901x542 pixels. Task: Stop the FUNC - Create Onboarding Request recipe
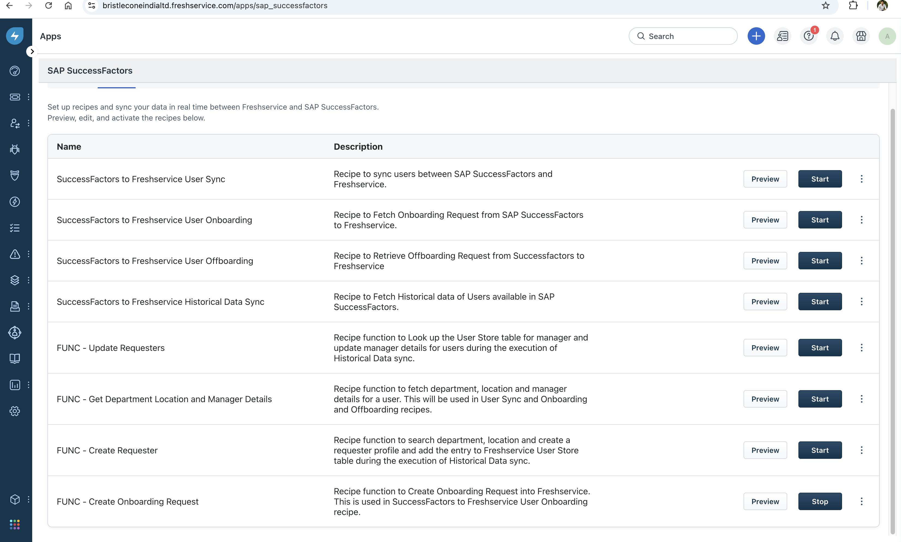tap(820, 501)
